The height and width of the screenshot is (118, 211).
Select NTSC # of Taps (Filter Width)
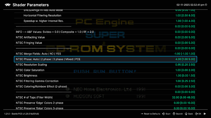pos(105,97)
